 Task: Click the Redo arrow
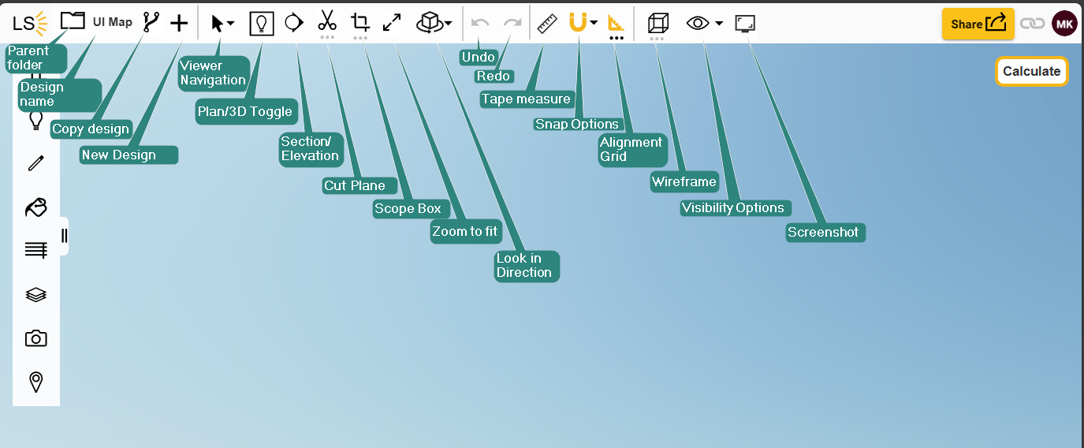(512, 24)
